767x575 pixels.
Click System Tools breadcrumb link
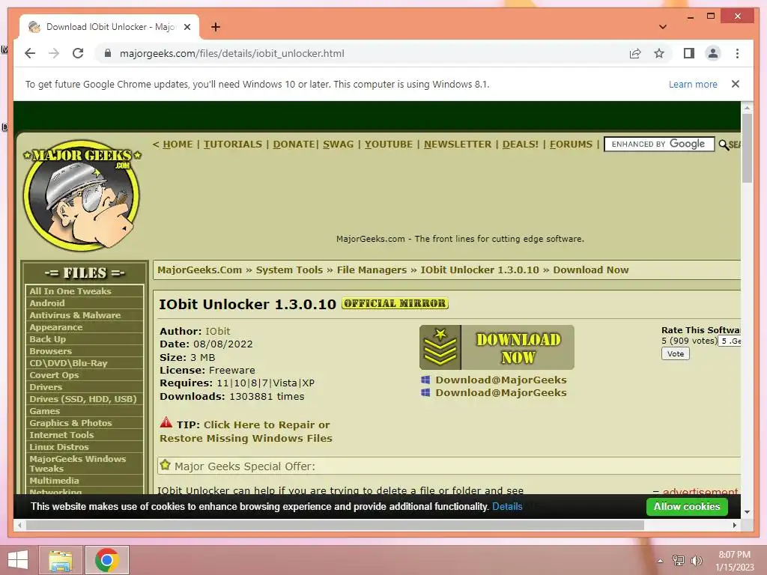tap(289, 270)
